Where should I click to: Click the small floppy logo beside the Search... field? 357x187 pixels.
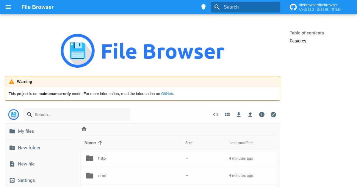[x=14, y=115]
